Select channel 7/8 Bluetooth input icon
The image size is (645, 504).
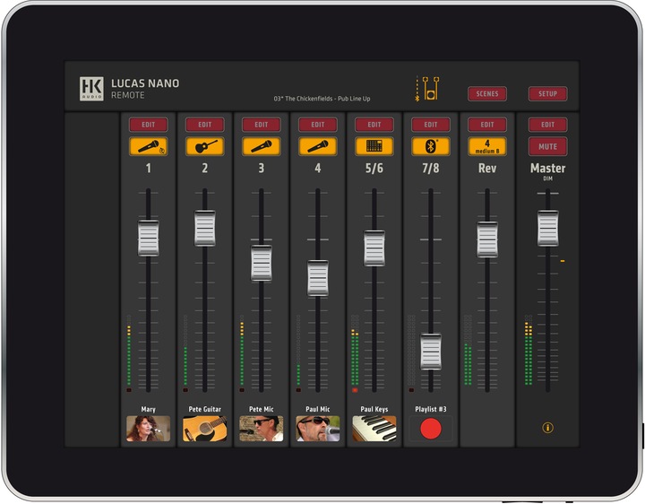point(431,146)
